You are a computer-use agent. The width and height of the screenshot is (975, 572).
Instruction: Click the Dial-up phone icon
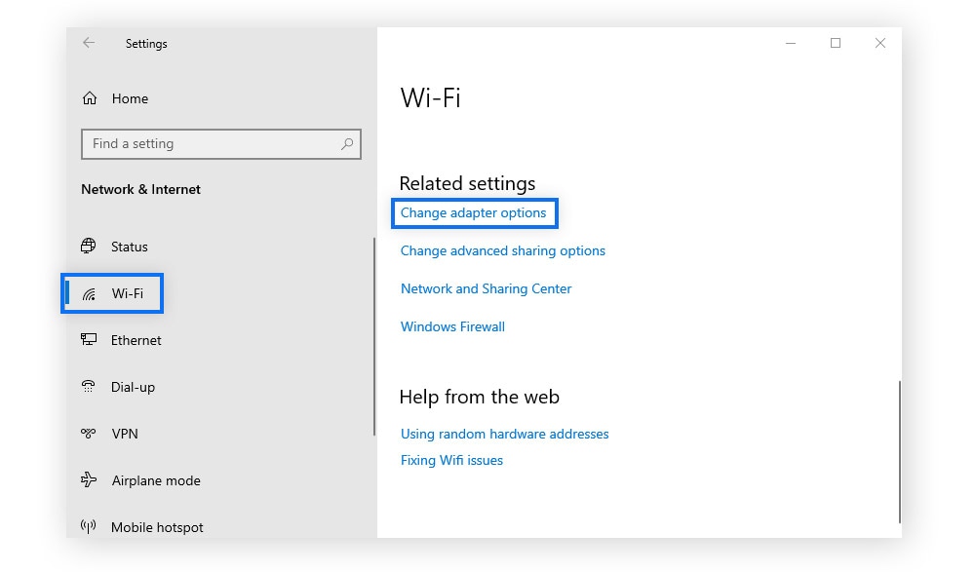[89, 387]
